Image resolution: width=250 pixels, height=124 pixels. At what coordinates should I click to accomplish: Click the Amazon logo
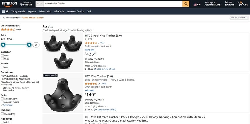[x=9, y=4]
